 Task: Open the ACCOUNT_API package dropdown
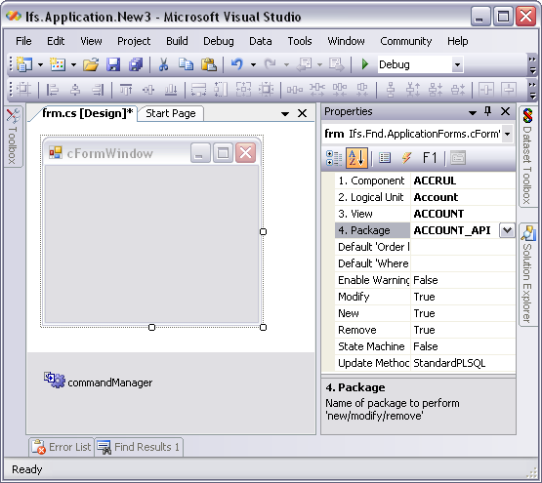coord(507,230)
